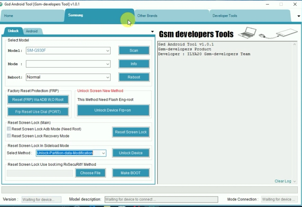
Task: Click the log scrollbar up arrow
Action: [295, 44]
